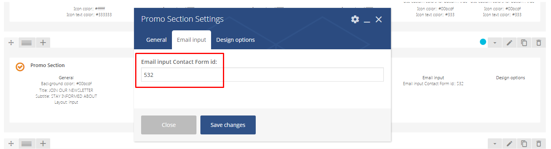The height and width of the screenshot is (149, 551).
Task: Toggle the row collapse arrow next to cyan dot
Action: [495, 43]
